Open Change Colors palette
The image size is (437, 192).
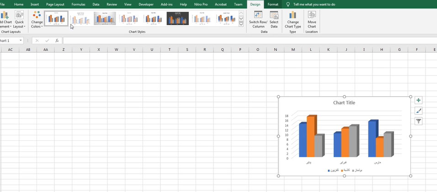(x=37, y=20)
